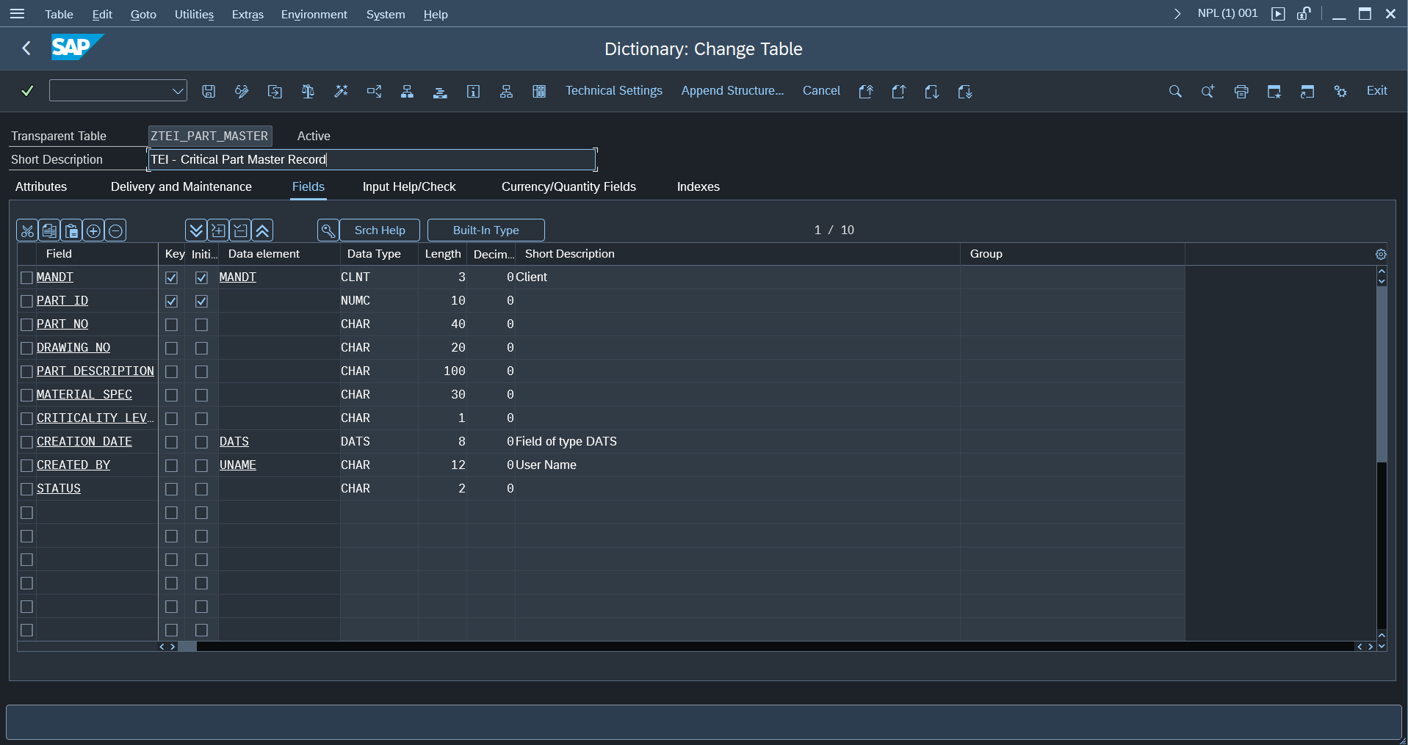Click the Srch Help button

pyautogui.click(x=380, y=230)
